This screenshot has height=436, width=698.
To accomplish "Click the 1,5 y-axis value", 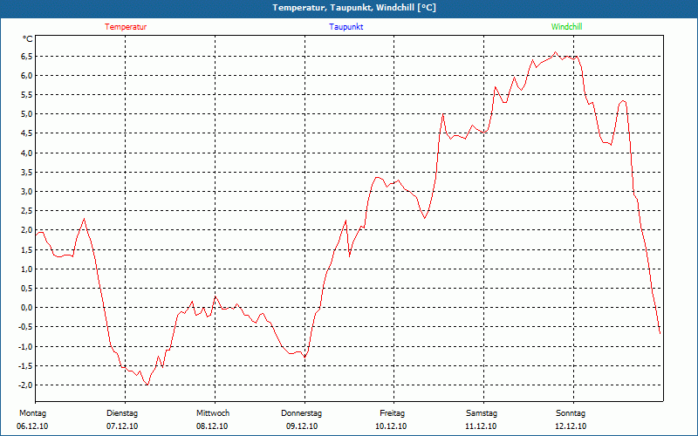I will coord(26,249).
